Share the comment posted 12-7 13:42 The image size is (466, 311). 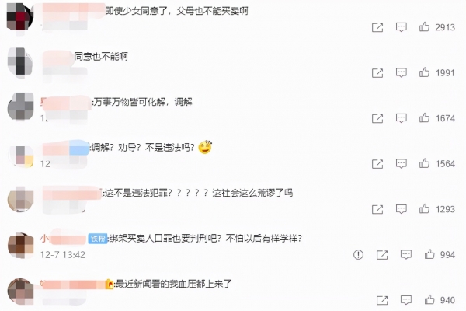click(x=382, y=254)
